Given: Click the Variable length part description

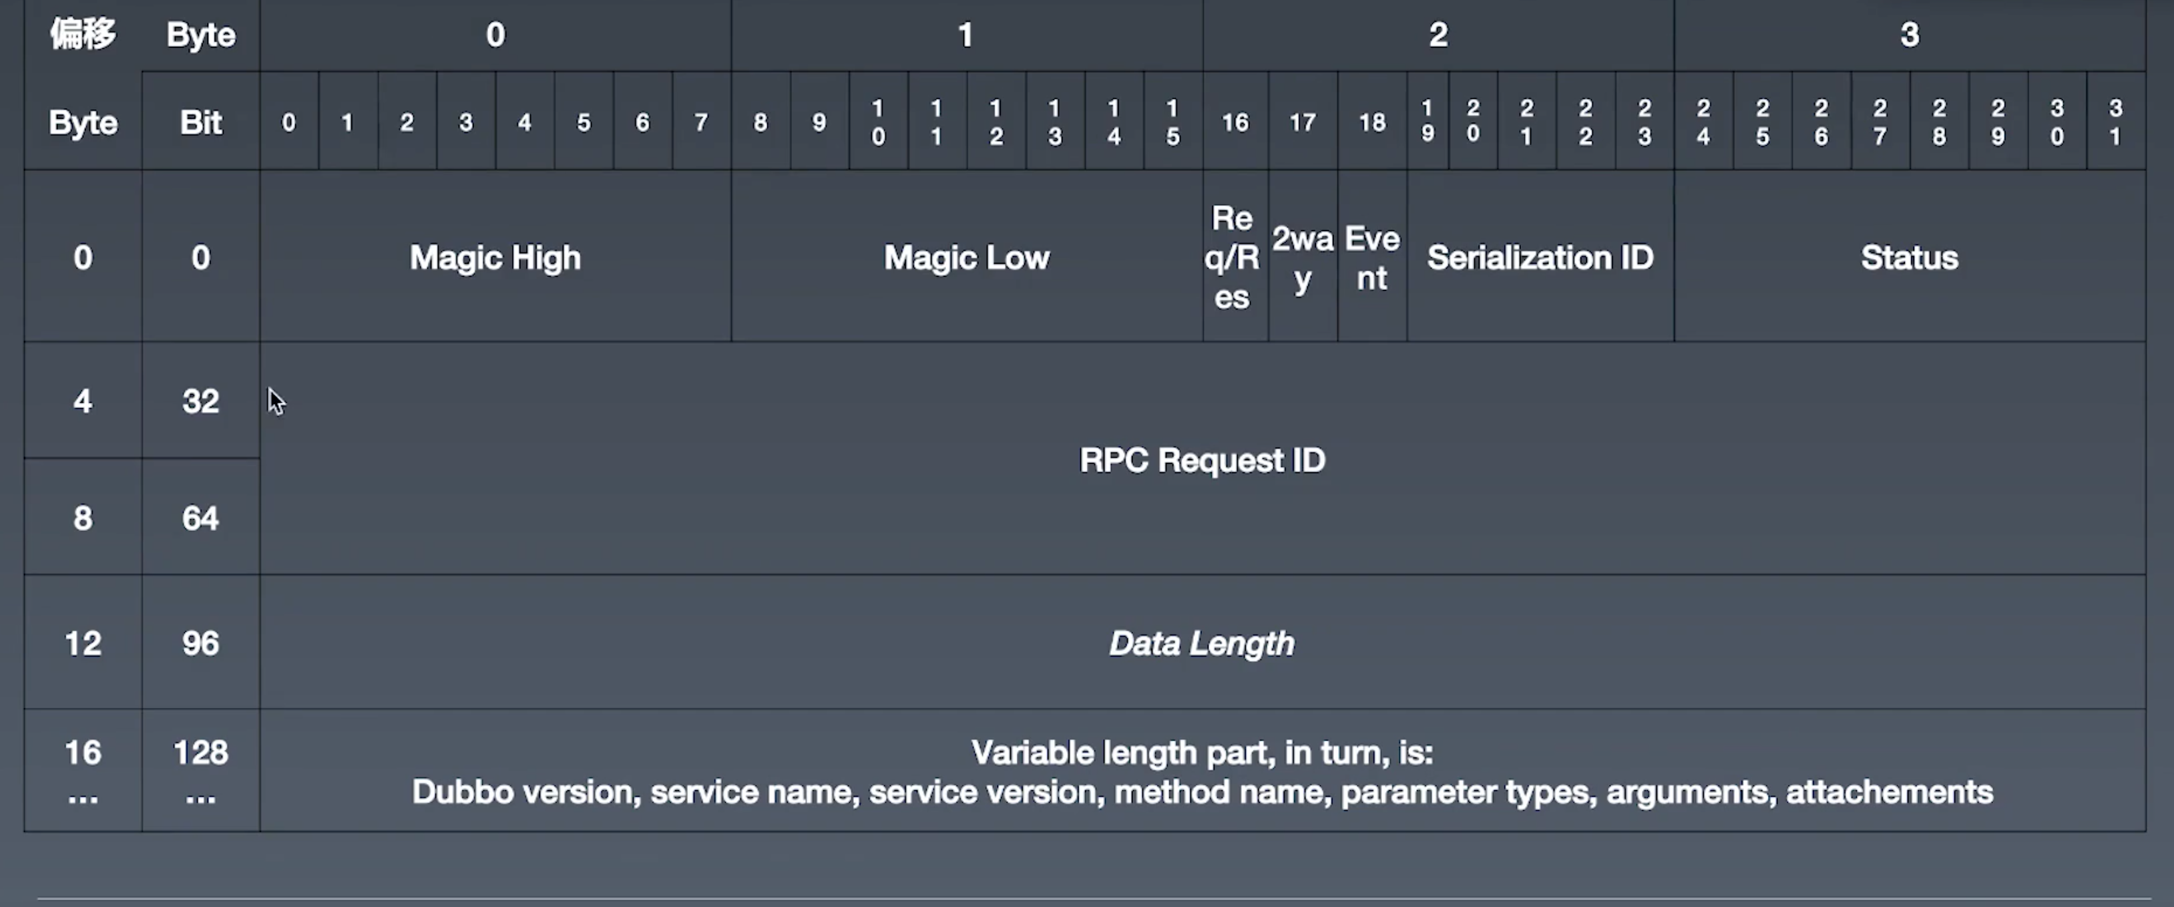Looking at the screenshot, I should 1202,771.
